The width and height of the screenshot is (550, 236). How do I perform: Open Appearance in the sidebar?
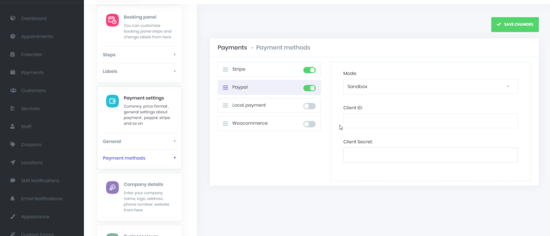click(35, 217)
